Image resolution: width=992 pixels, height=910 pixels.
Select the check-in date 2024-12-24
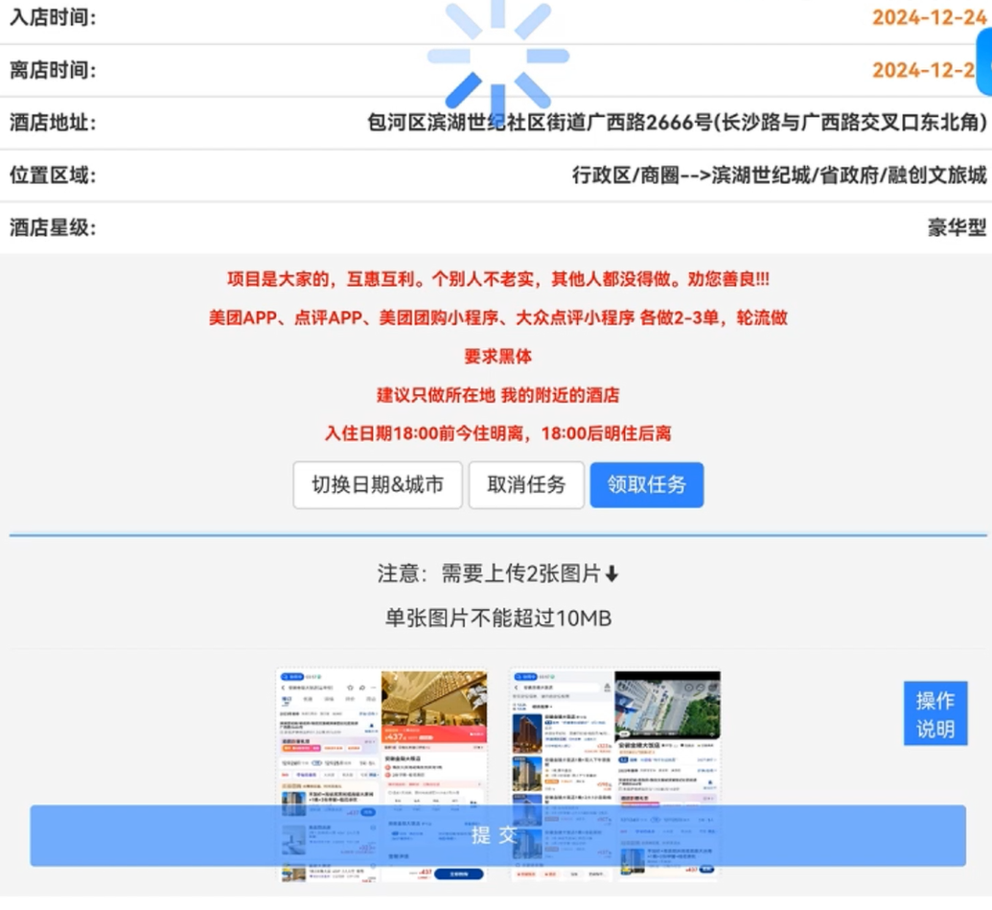929,17
